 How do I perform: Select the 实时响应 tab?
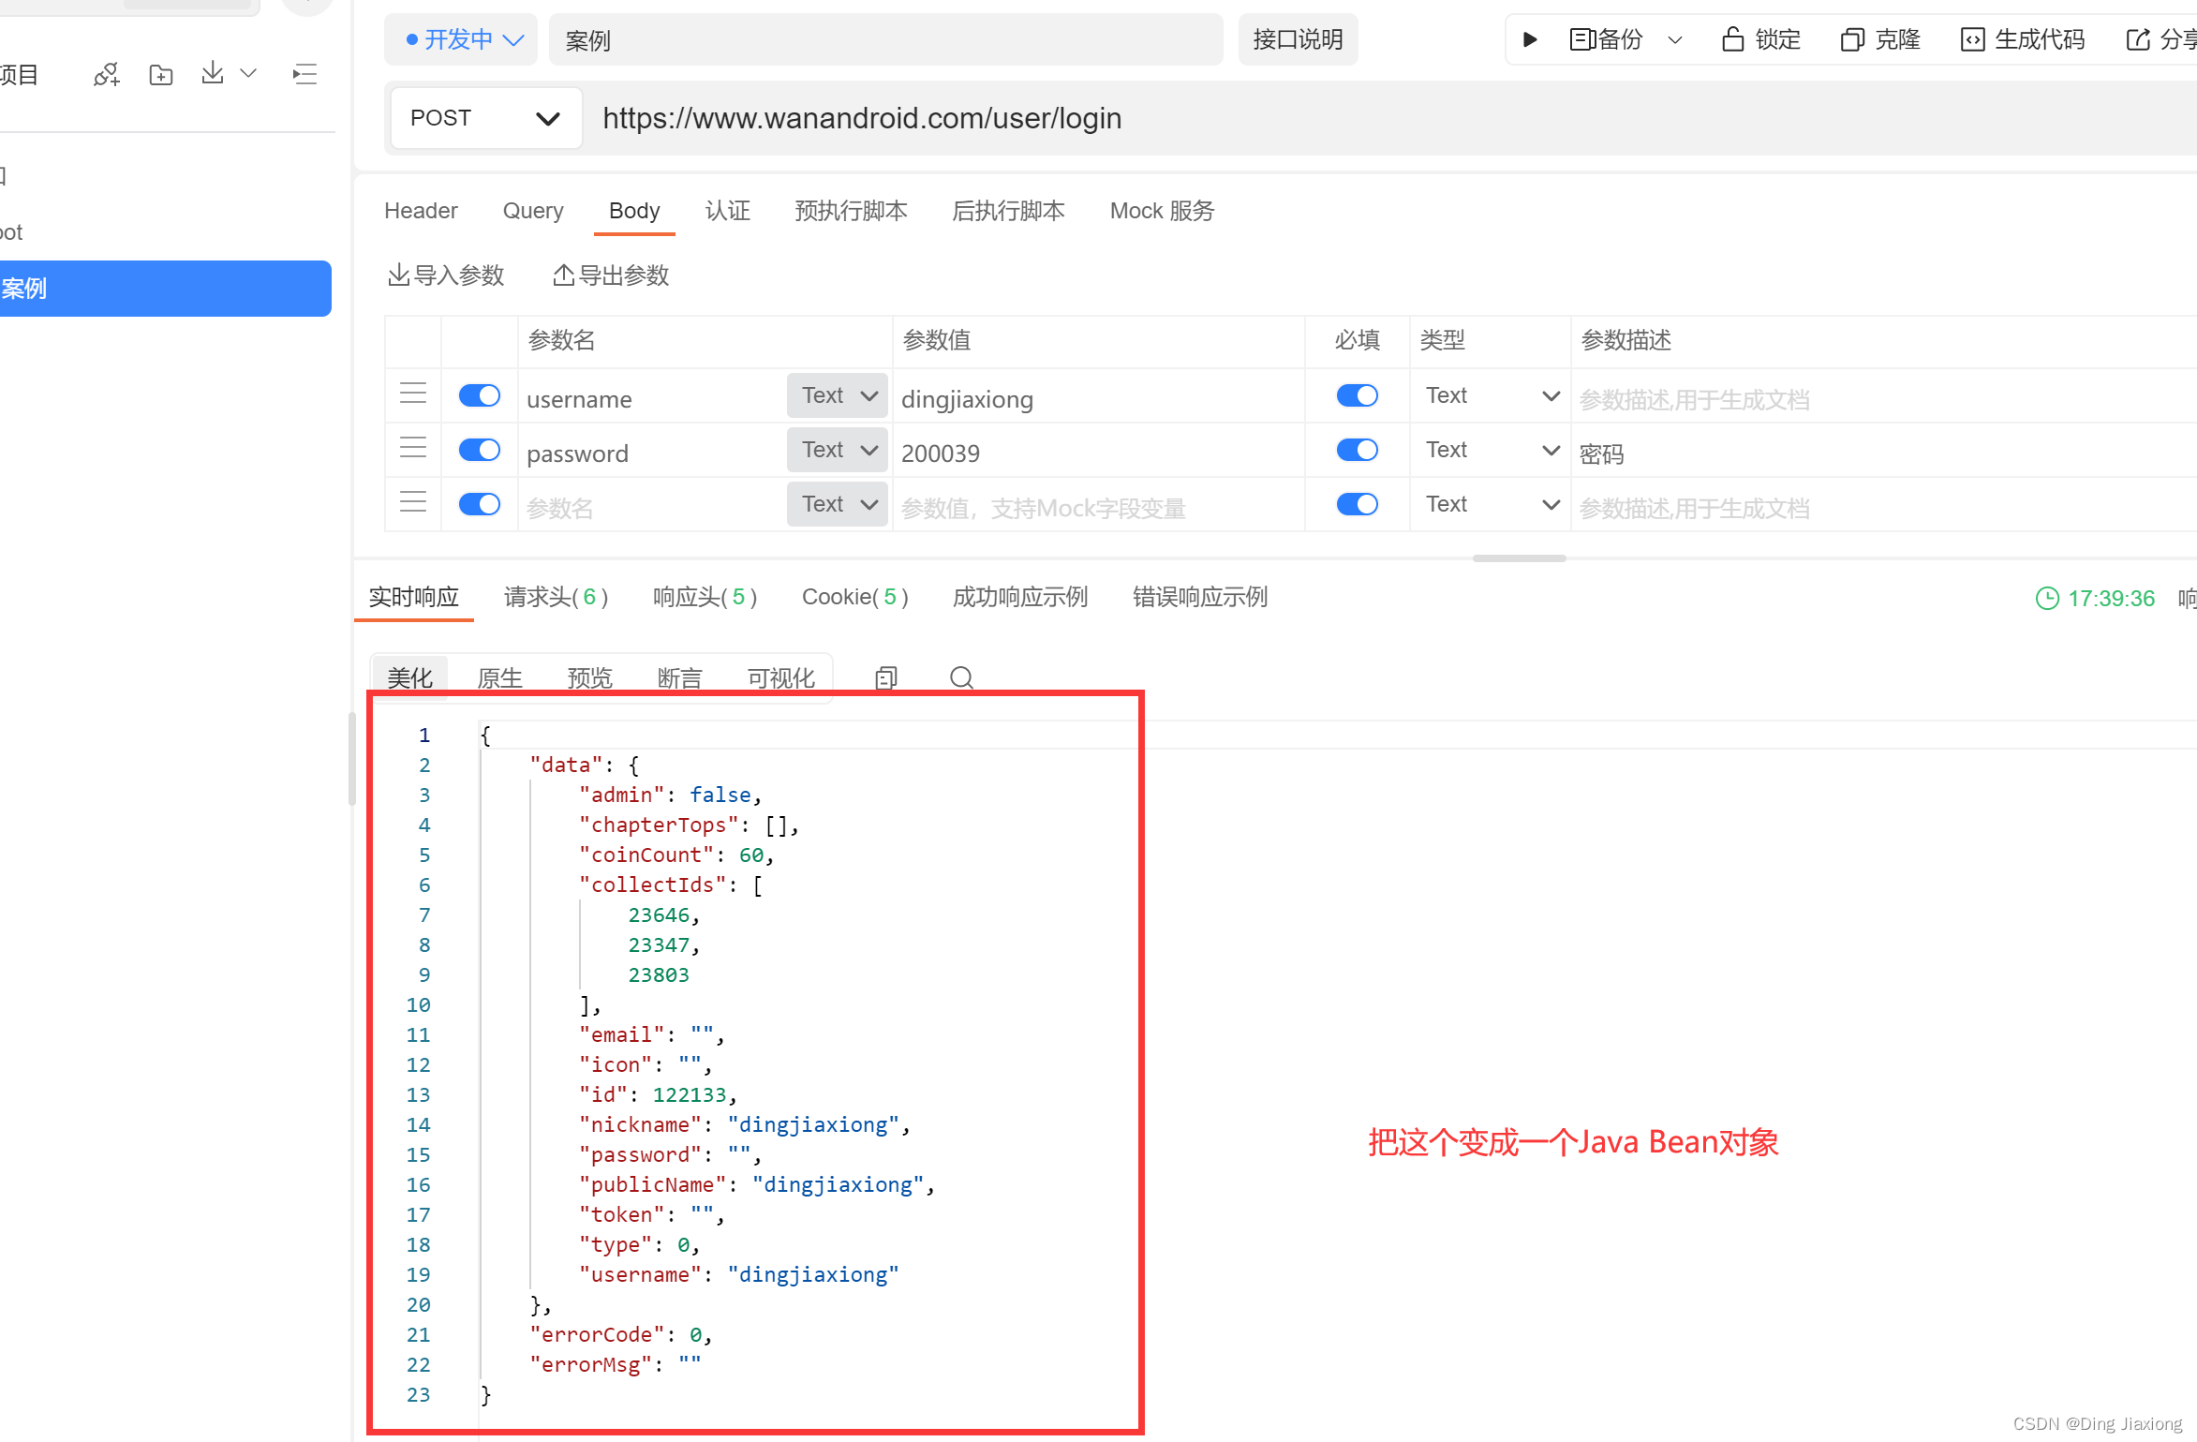click(413, 597)
